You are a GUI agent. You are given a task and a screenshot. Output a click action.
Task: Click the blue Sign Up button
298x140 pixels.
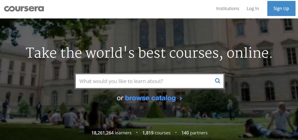pyautogui.click(x=281, y=9)
